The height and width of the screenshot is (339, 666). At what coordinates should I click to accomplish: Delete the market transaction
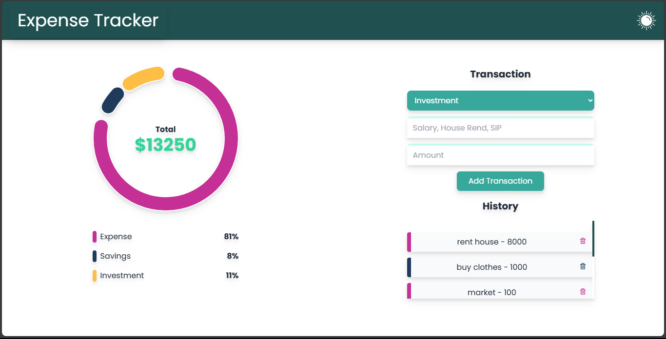coord(583,292)
